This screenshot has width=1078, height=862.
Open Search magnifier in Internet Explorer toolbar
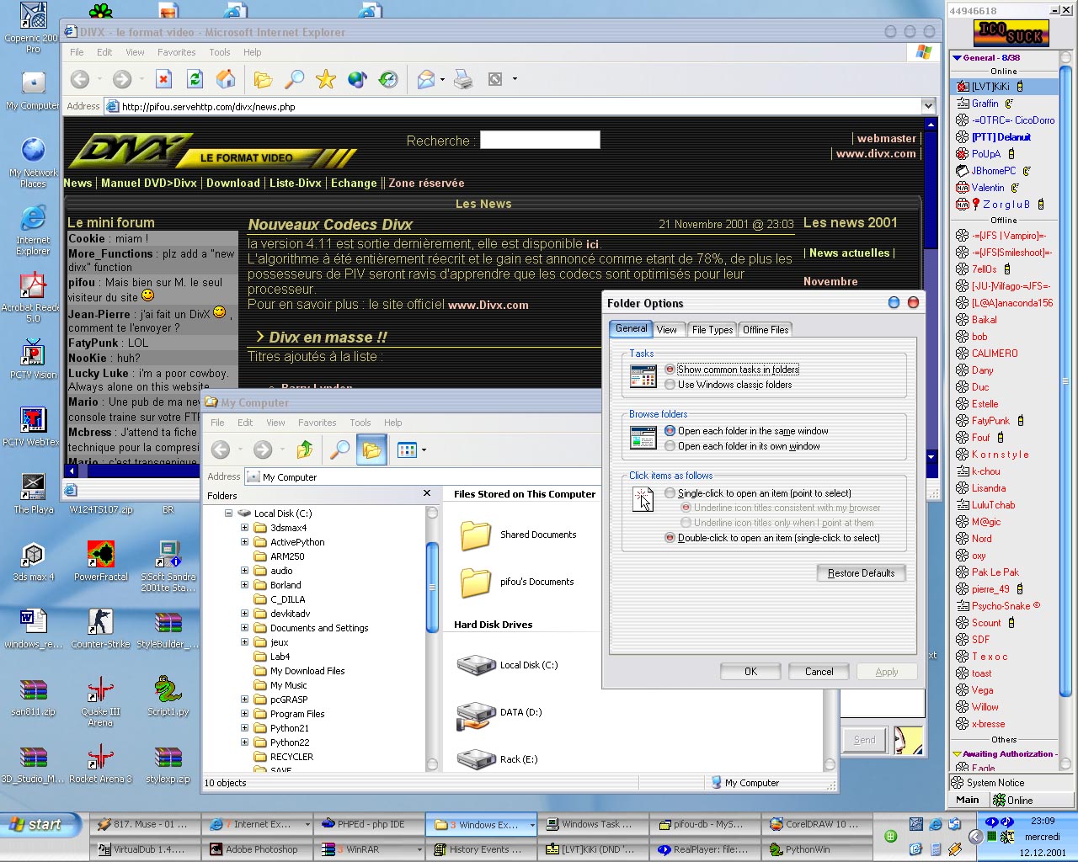(294, 79)
